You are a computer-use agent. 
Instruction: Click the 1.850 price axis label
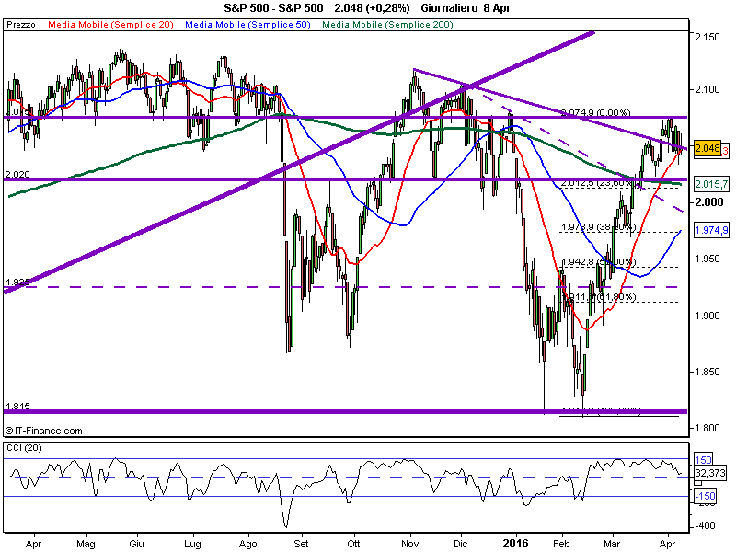point(707,372)
